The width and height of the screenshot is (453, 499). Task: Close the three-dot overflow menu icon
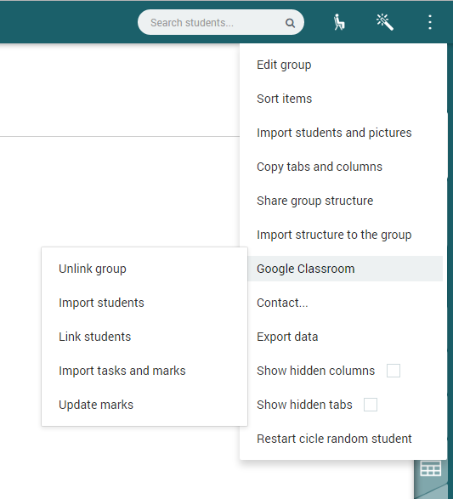[430, 22]
